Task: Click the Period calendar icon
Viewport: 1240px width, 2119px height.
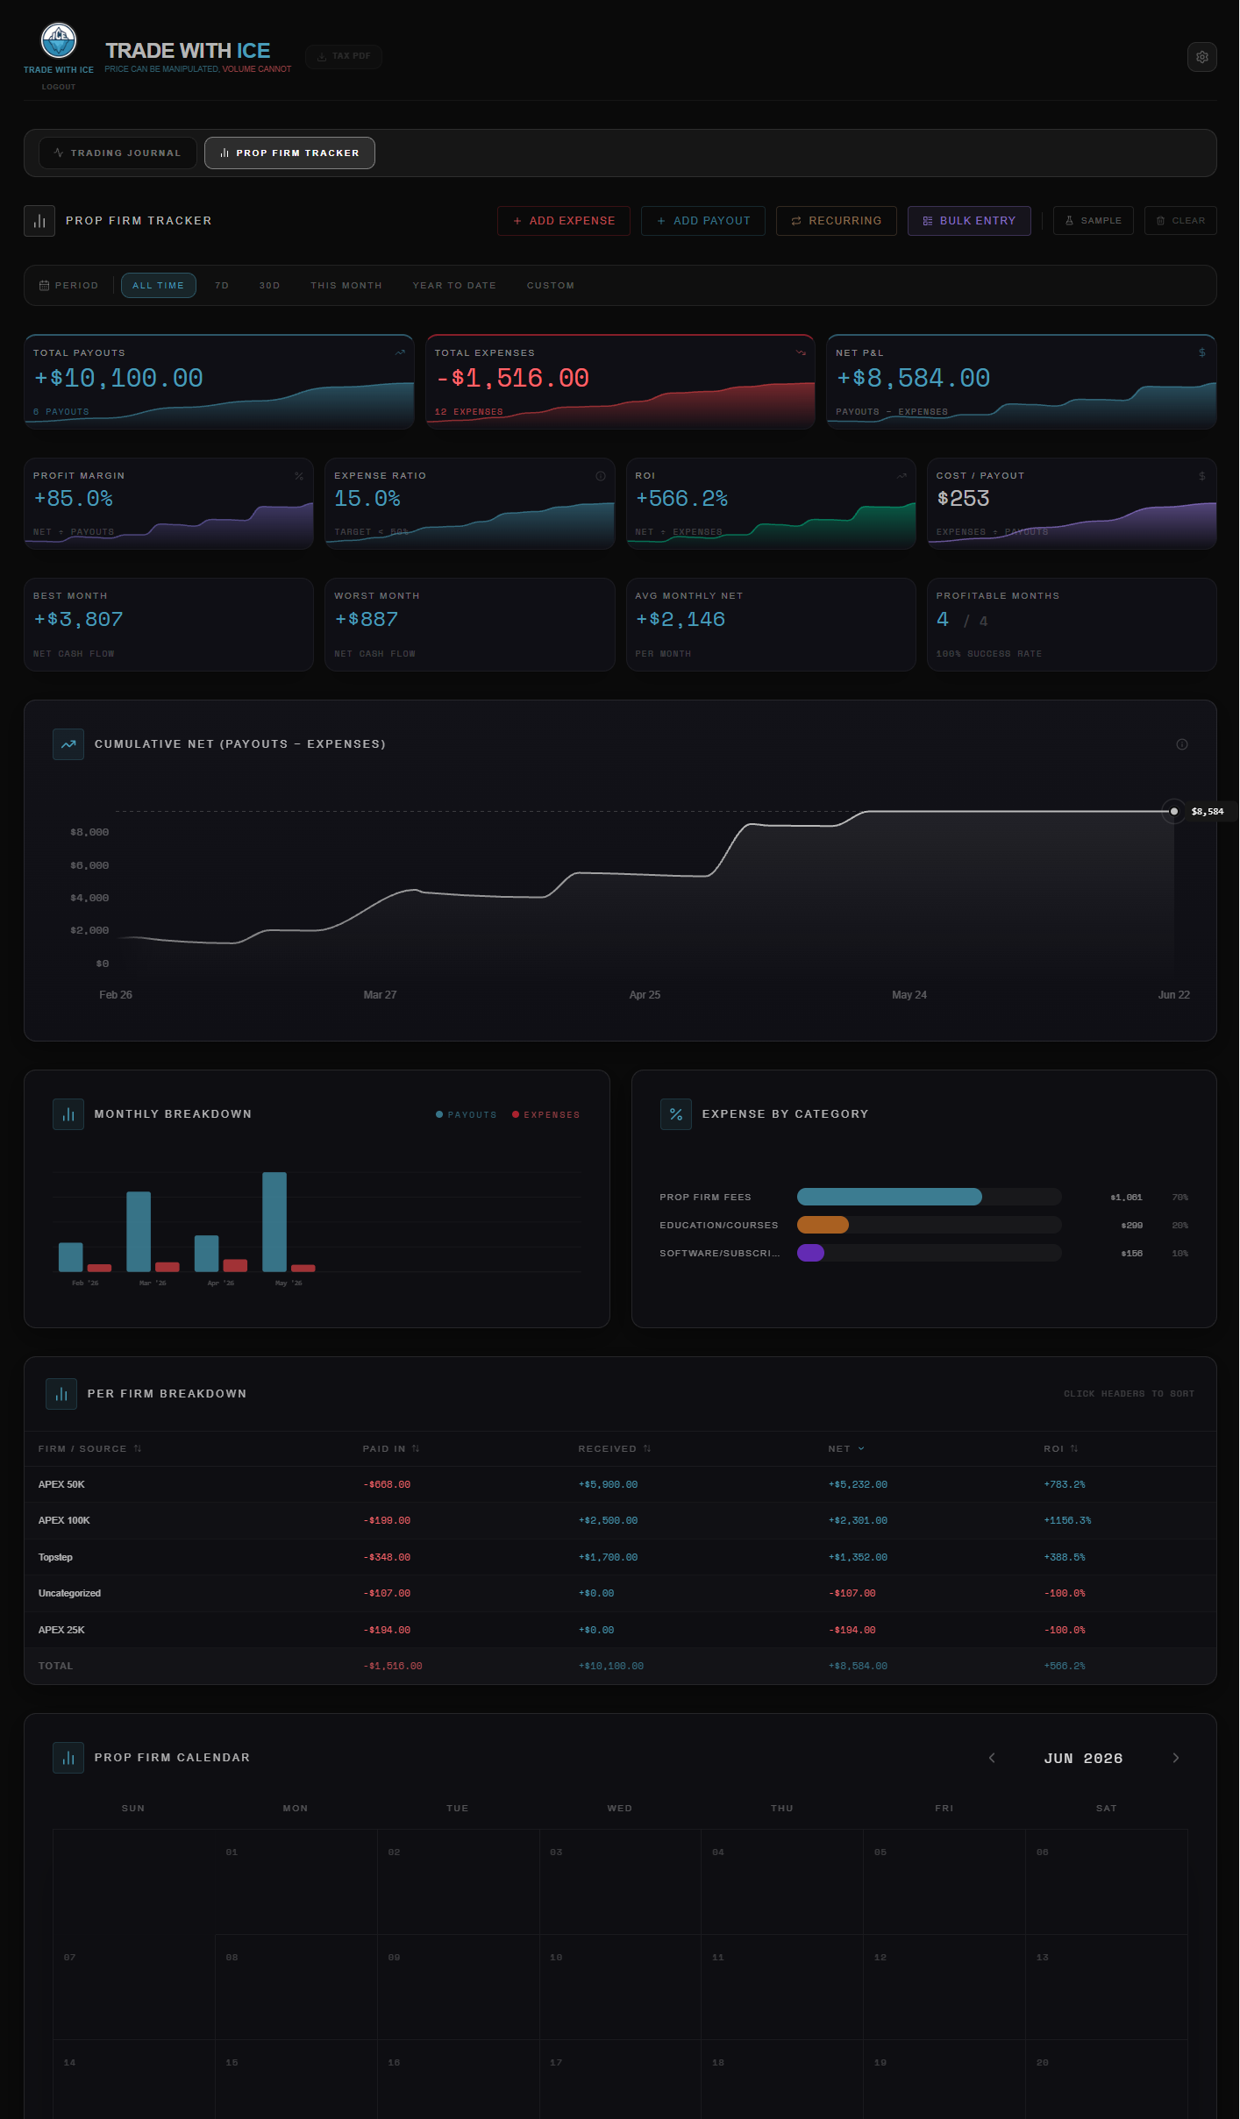Action: point(44,286)
